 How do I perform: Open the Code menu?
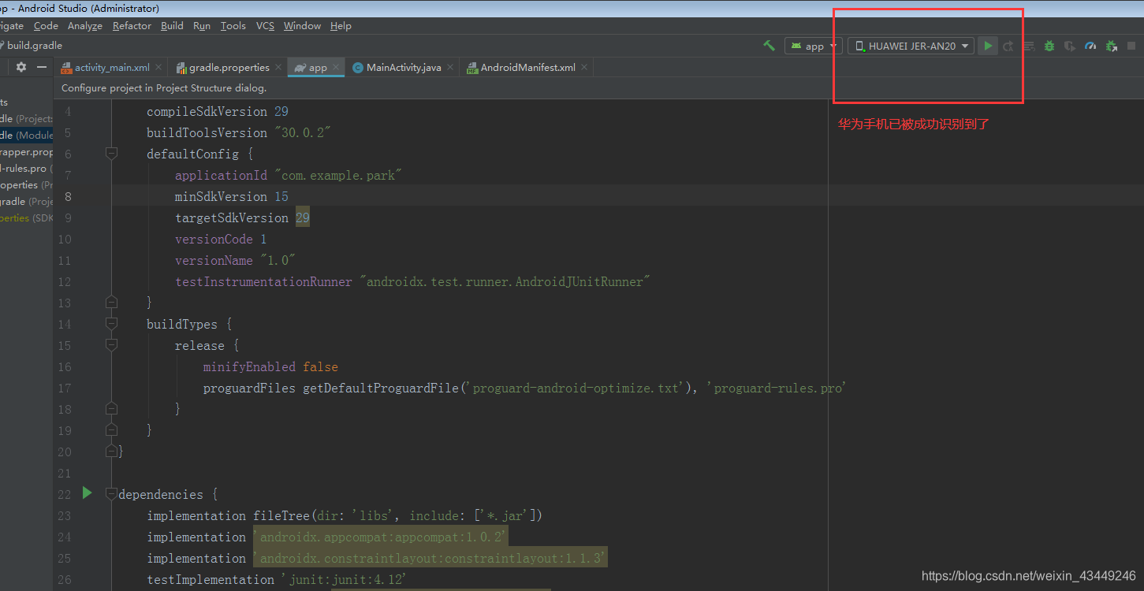46,26
